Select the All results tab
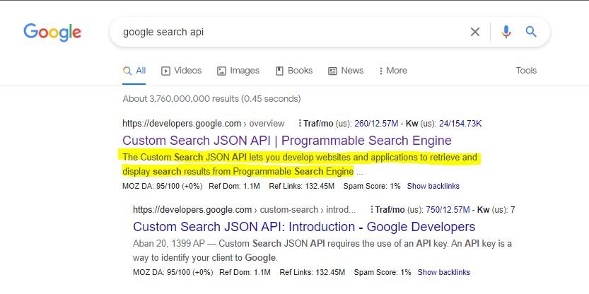 point(134,71)
